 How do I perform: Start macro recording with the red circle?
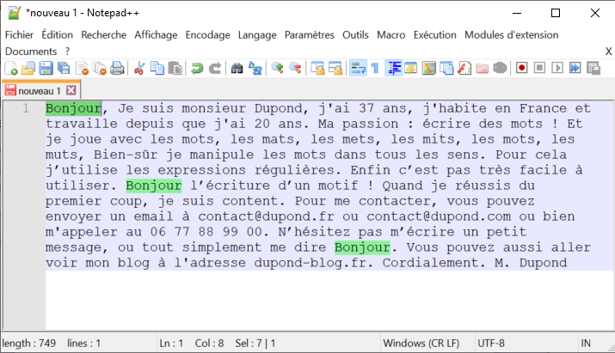(521, 69)
